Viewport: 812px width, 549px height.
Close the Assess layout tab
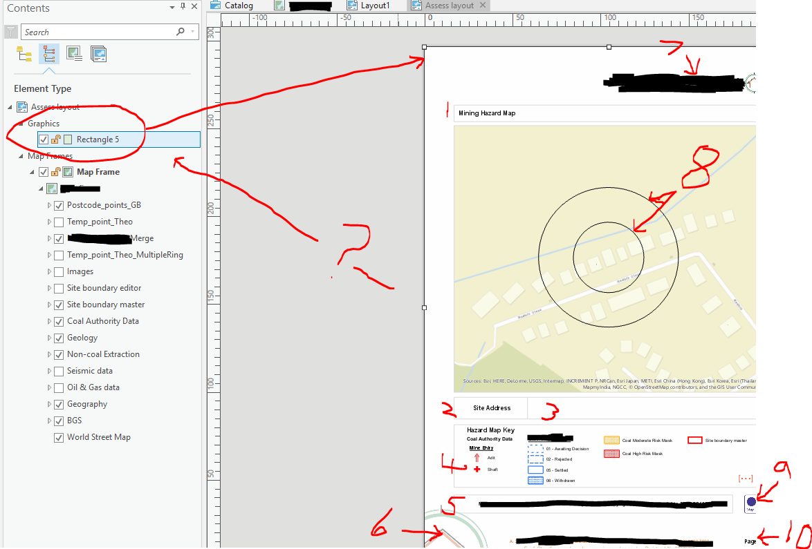point(482,5)
